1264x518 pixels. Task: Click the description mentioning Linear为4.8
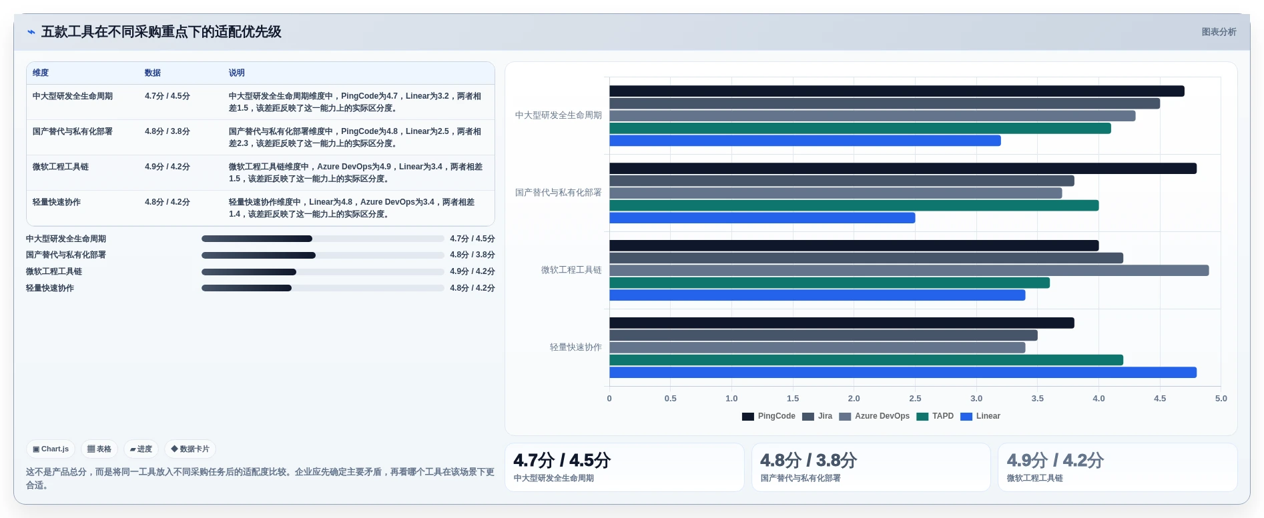coord(352,208)
